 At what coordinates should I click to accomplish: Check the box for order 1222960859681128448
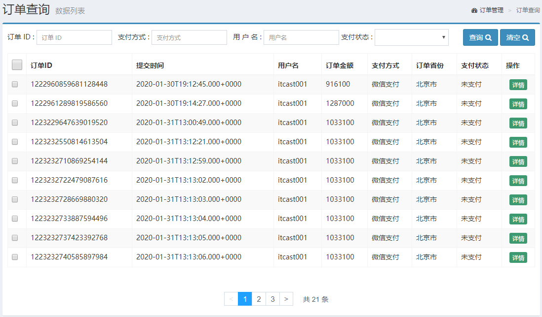[x=15, y=84]
